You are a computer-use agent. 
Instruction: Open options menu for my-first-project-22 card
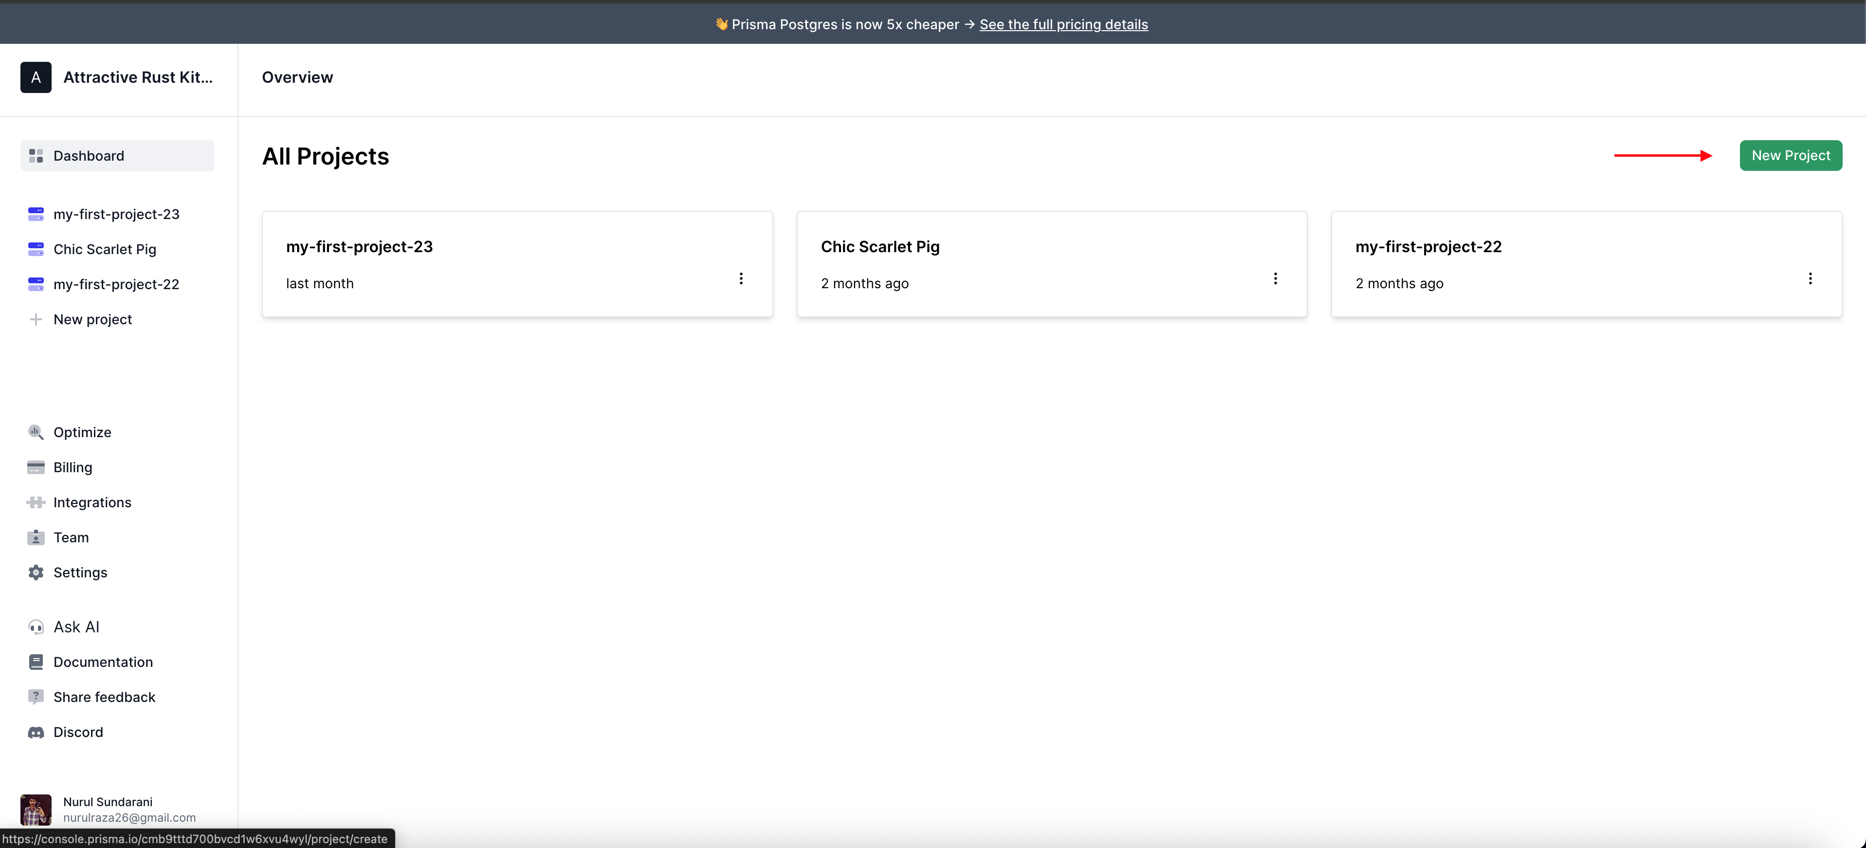(x=1810, y=278)
